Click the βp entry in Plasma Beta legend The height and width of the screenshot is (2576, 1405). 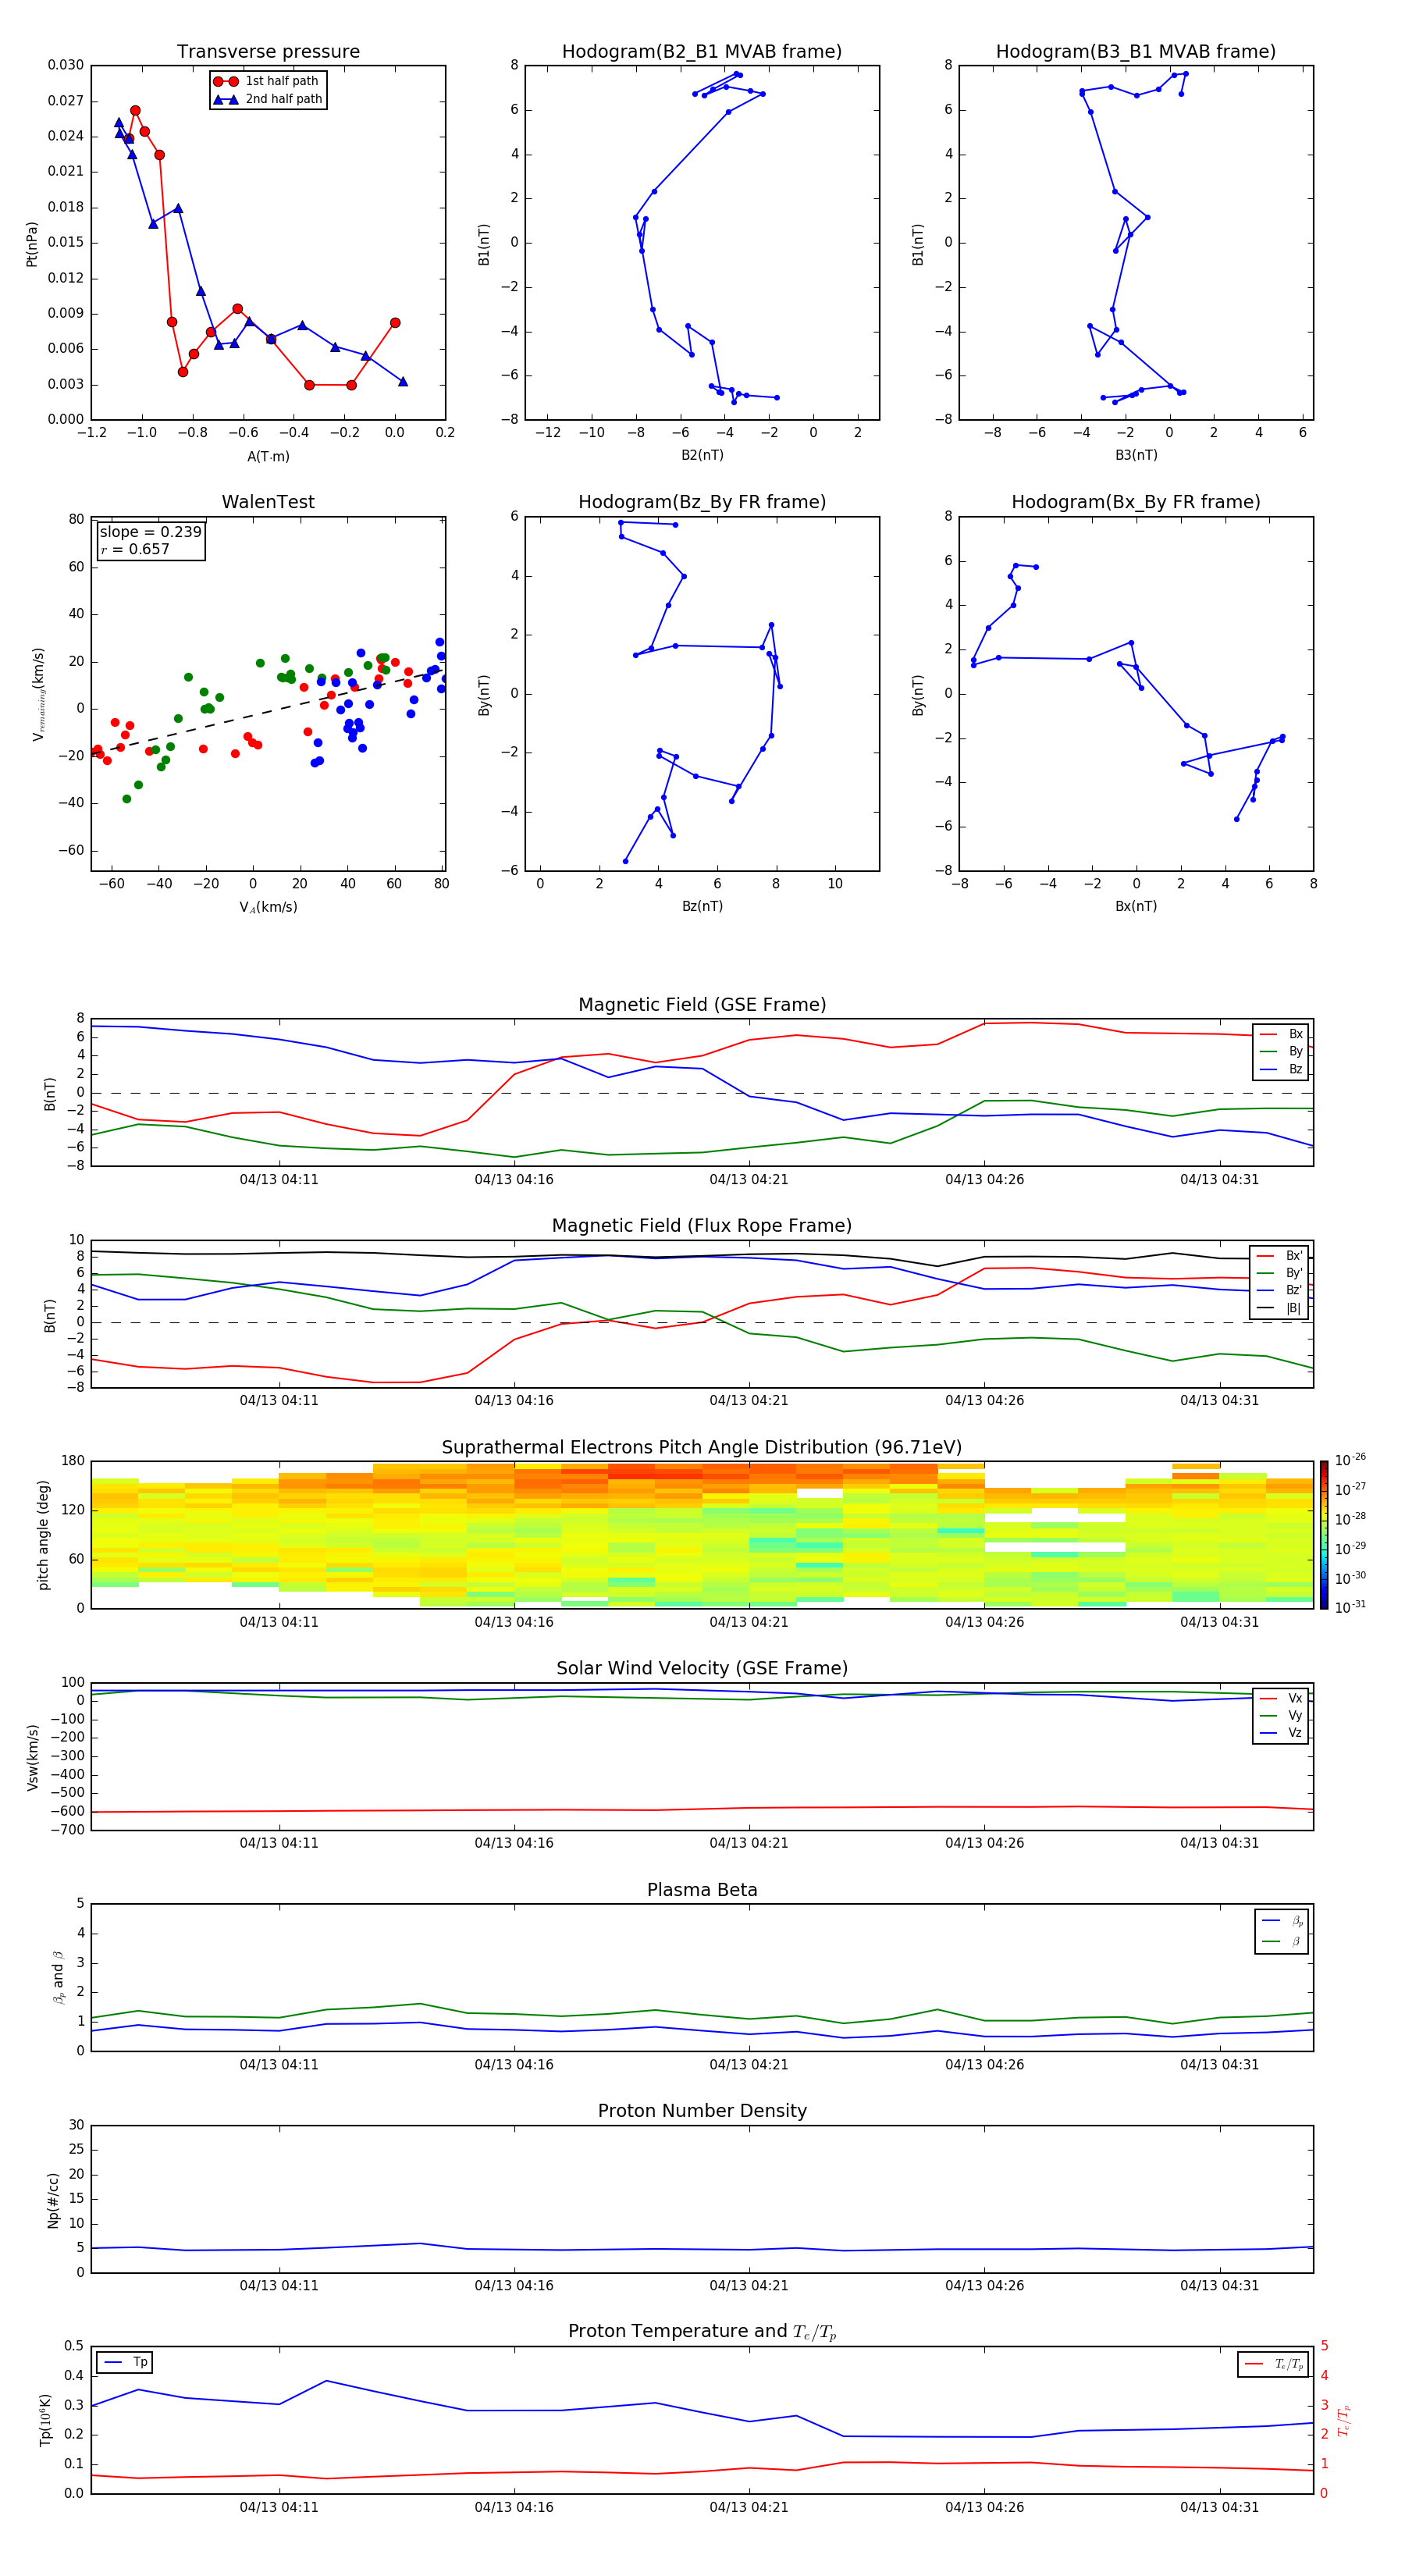click(x=1282, y=1921)
